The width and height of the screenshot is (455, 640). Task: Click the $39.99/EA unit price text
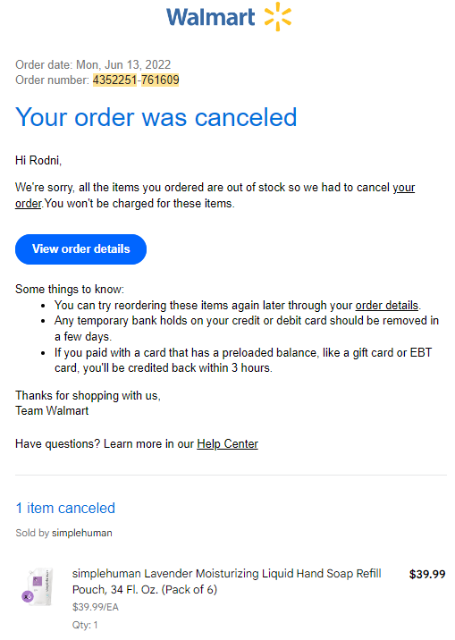point(96,607)
